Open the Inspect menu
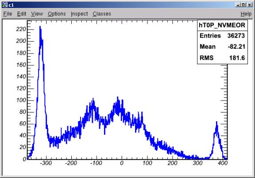 [x=79, y=14]
